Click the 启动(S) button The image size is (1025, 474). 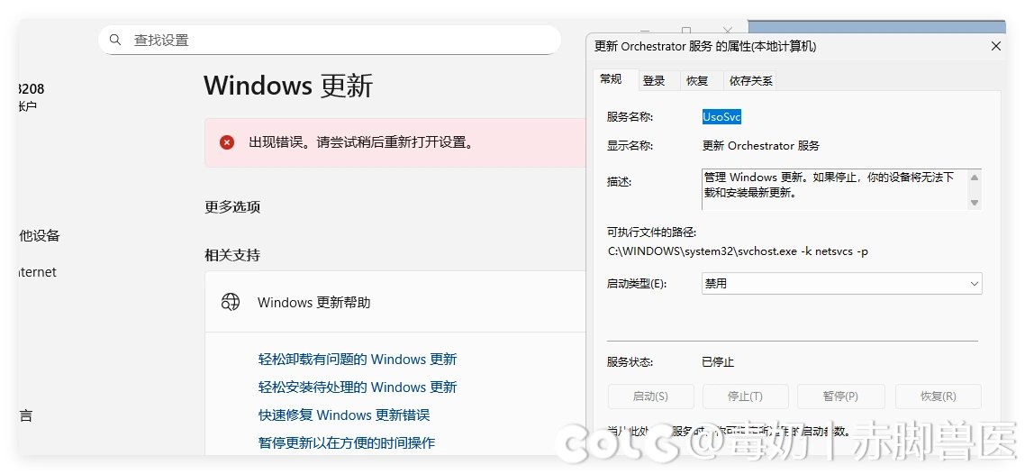(x=650, y=397)
